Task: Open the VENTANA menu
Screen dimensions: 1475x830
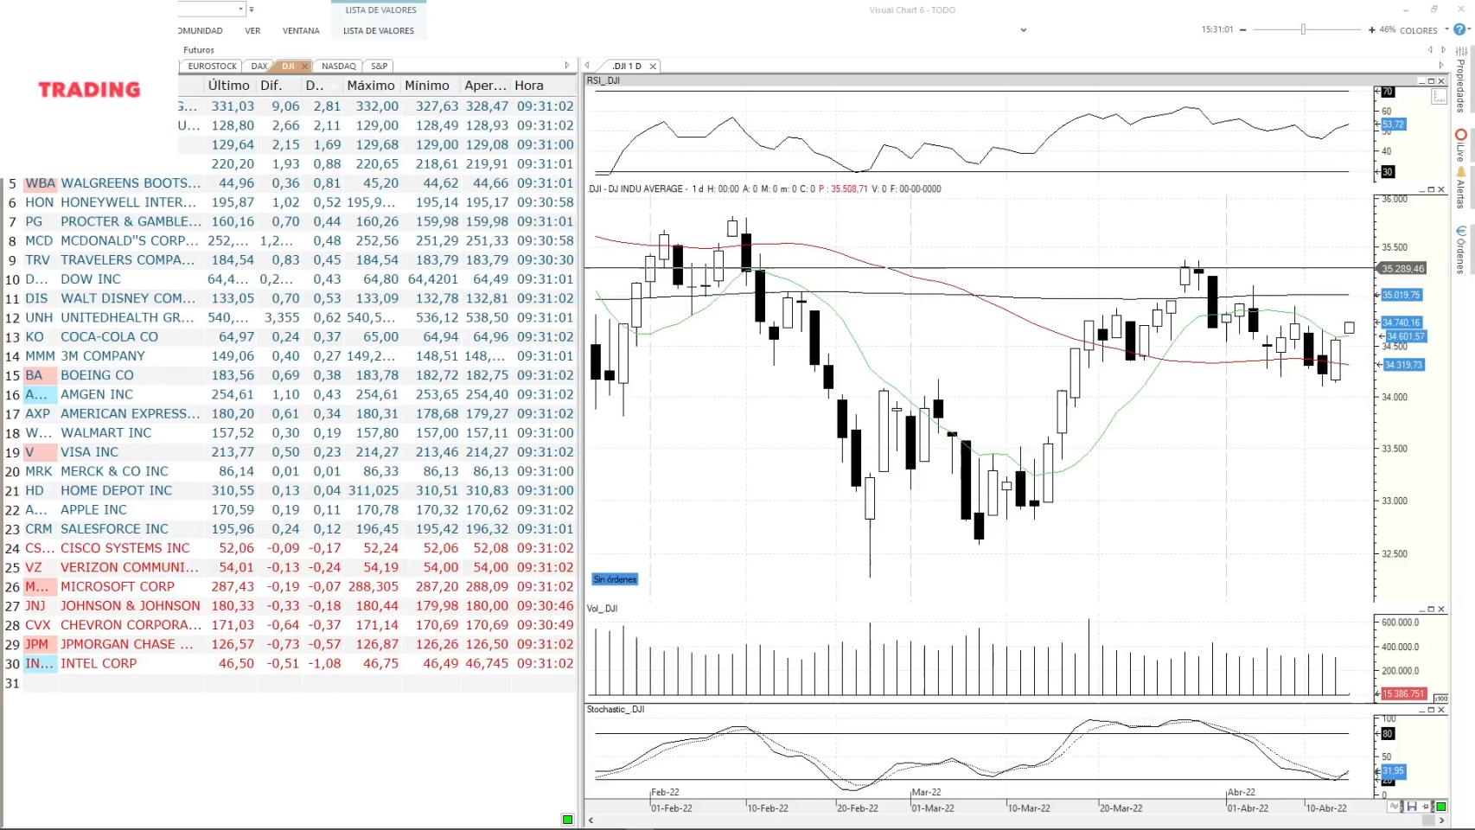Action: (301, 30)
